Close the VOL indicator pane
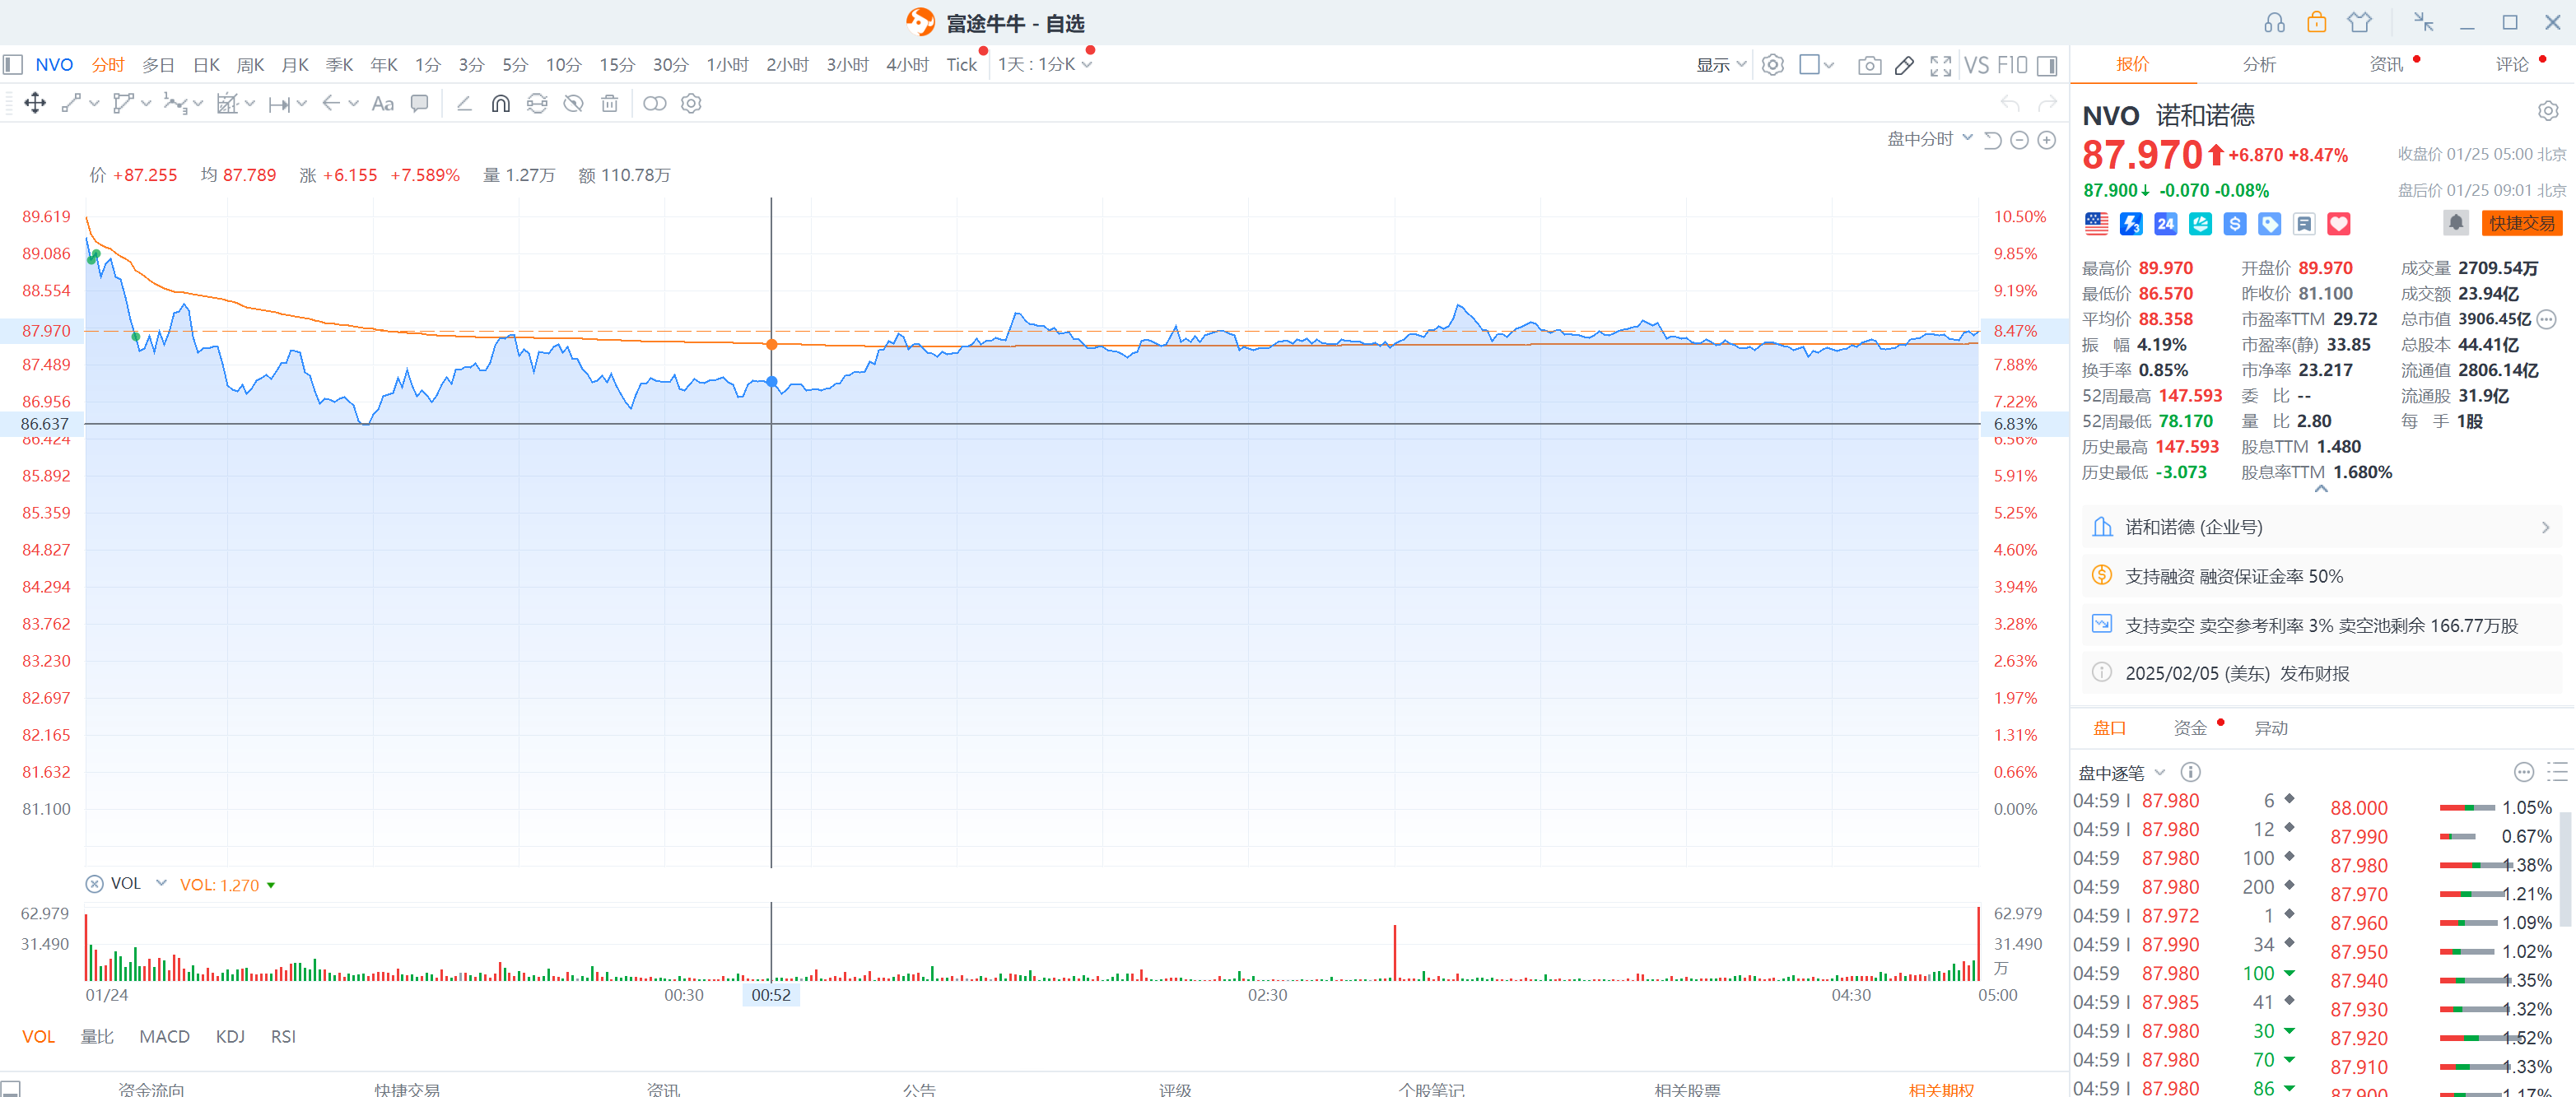The width and height of the screenshot is (2576, 1097). pos(95,884)
